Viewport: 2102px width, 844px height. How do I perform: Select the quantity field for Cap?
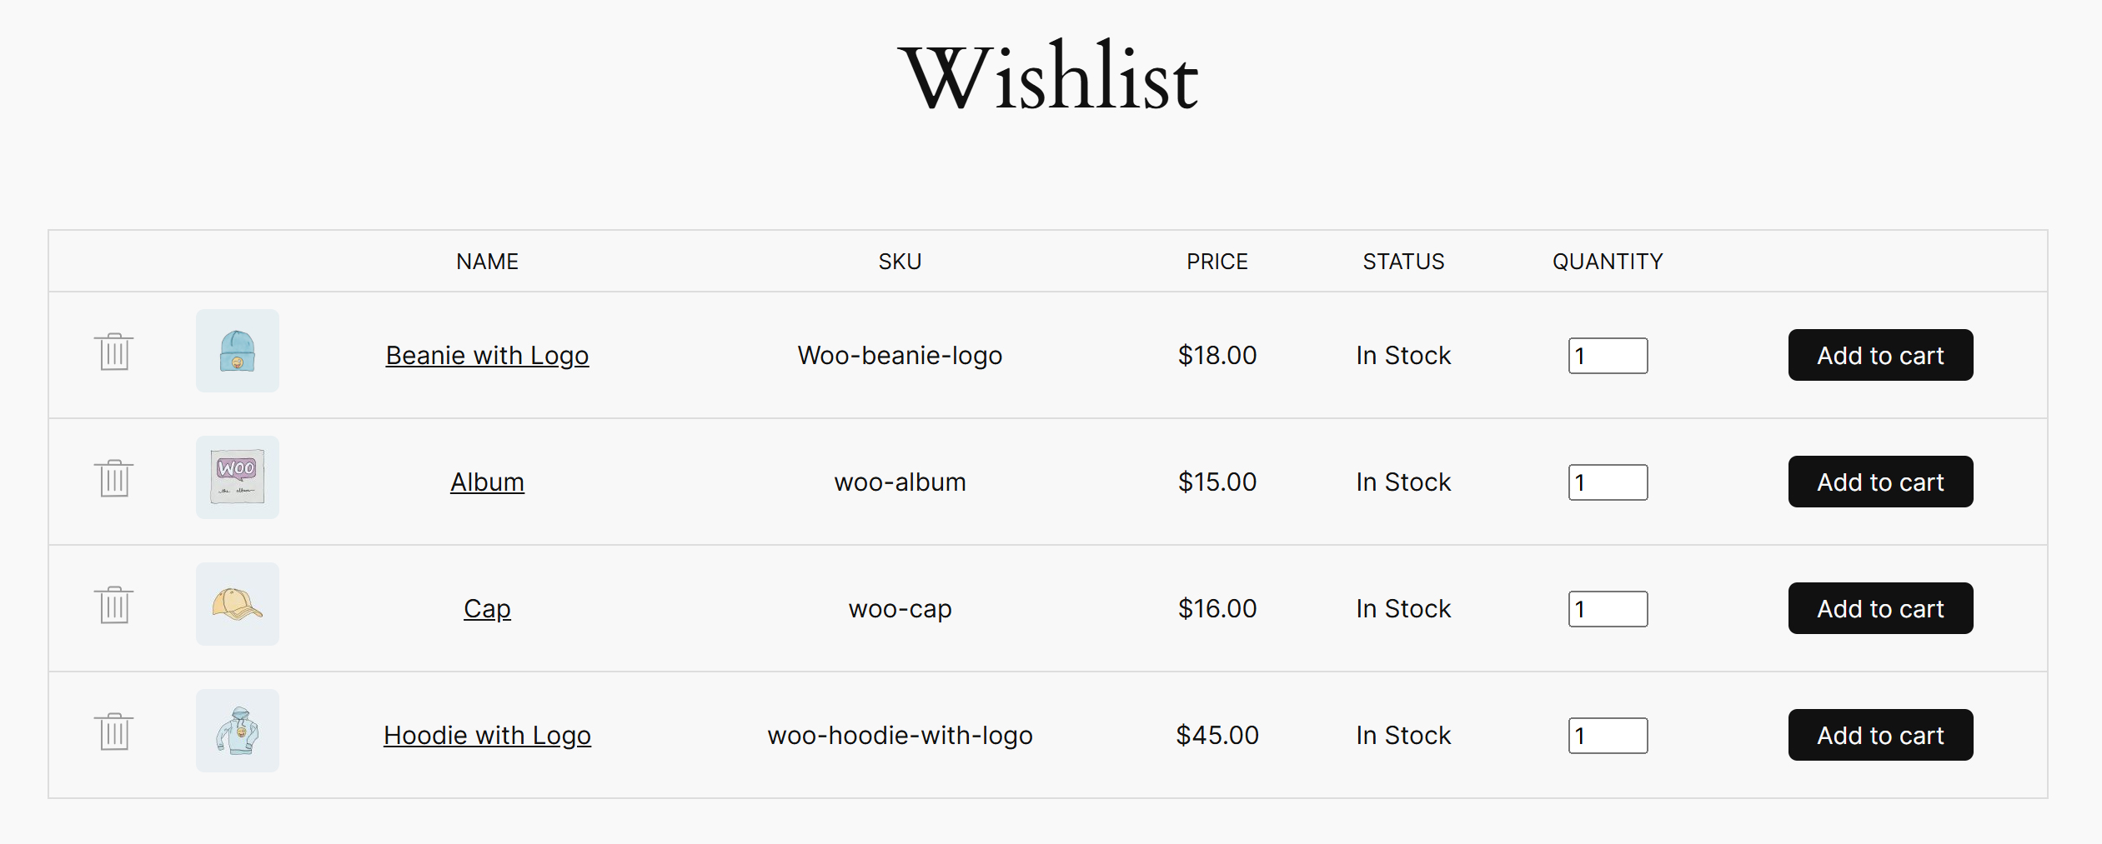tap(1608, 609)
